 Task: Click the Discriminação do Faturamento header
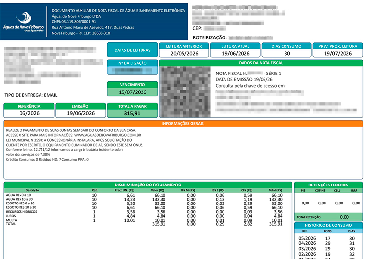coord(148,185)
